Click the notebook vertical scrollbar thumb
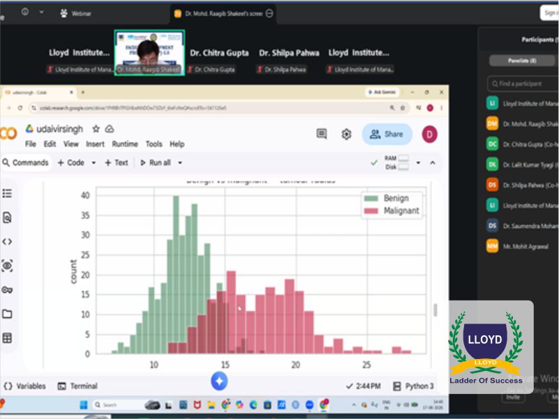559x419 pixels. [x=435, y=310]
